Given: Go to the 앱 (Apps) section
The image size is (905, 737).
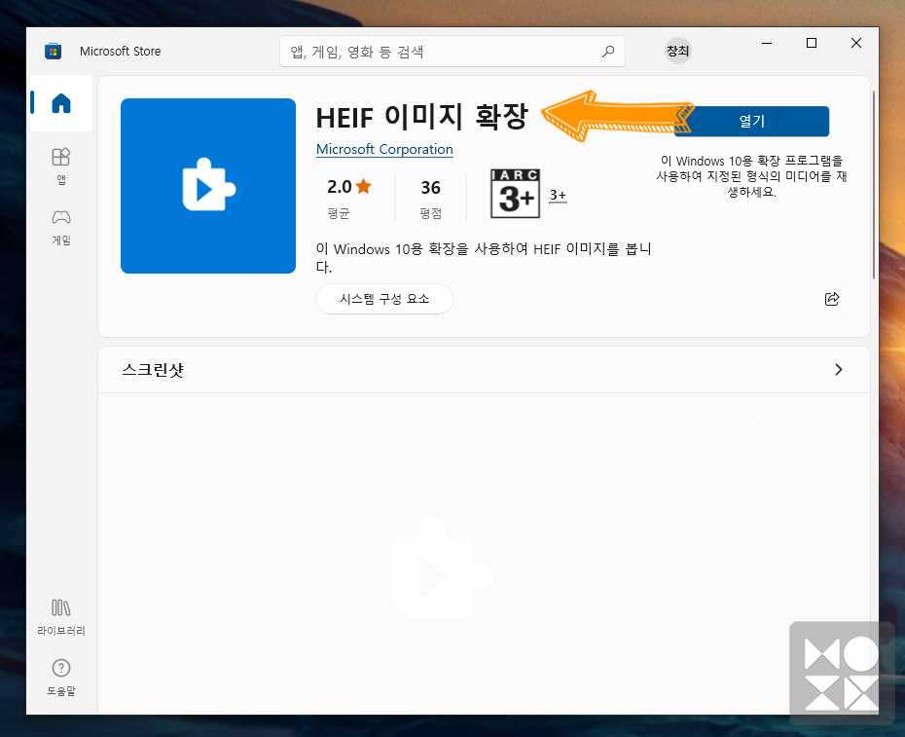Looking at the screenshot, I should tap(61, 166).
